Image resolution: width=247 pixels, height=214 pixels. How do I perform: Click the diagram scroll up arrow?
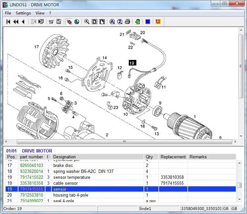pyautogui.click(x=241, y=30)
